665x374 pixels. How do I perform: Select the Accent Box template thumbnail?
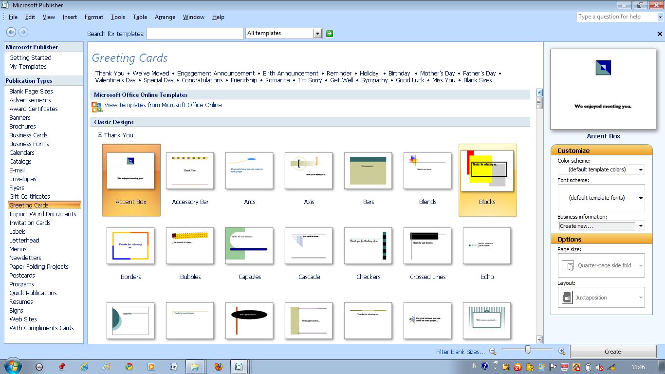point(130,171)
